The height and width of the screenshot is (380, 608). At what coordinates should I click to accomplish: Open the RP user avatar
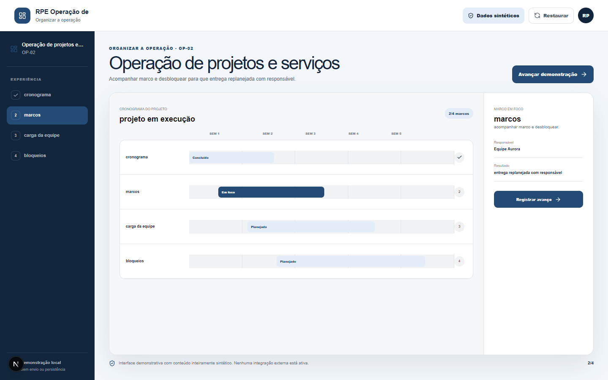[x=586, y=16]
